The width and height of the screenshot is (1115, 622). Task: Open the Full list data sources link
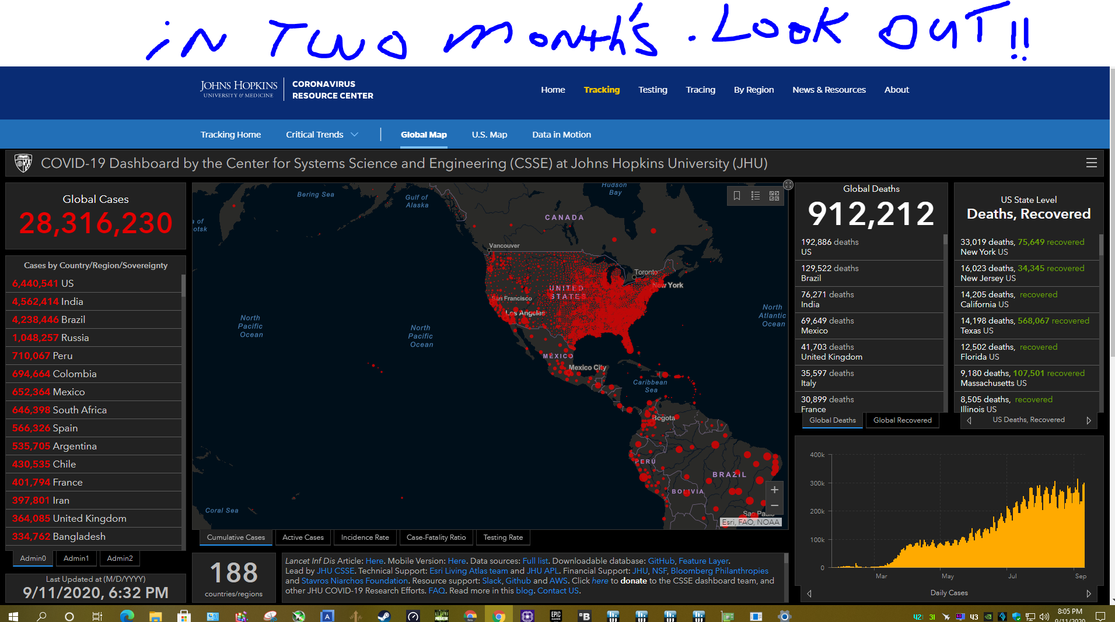click(x=535, y=561)
